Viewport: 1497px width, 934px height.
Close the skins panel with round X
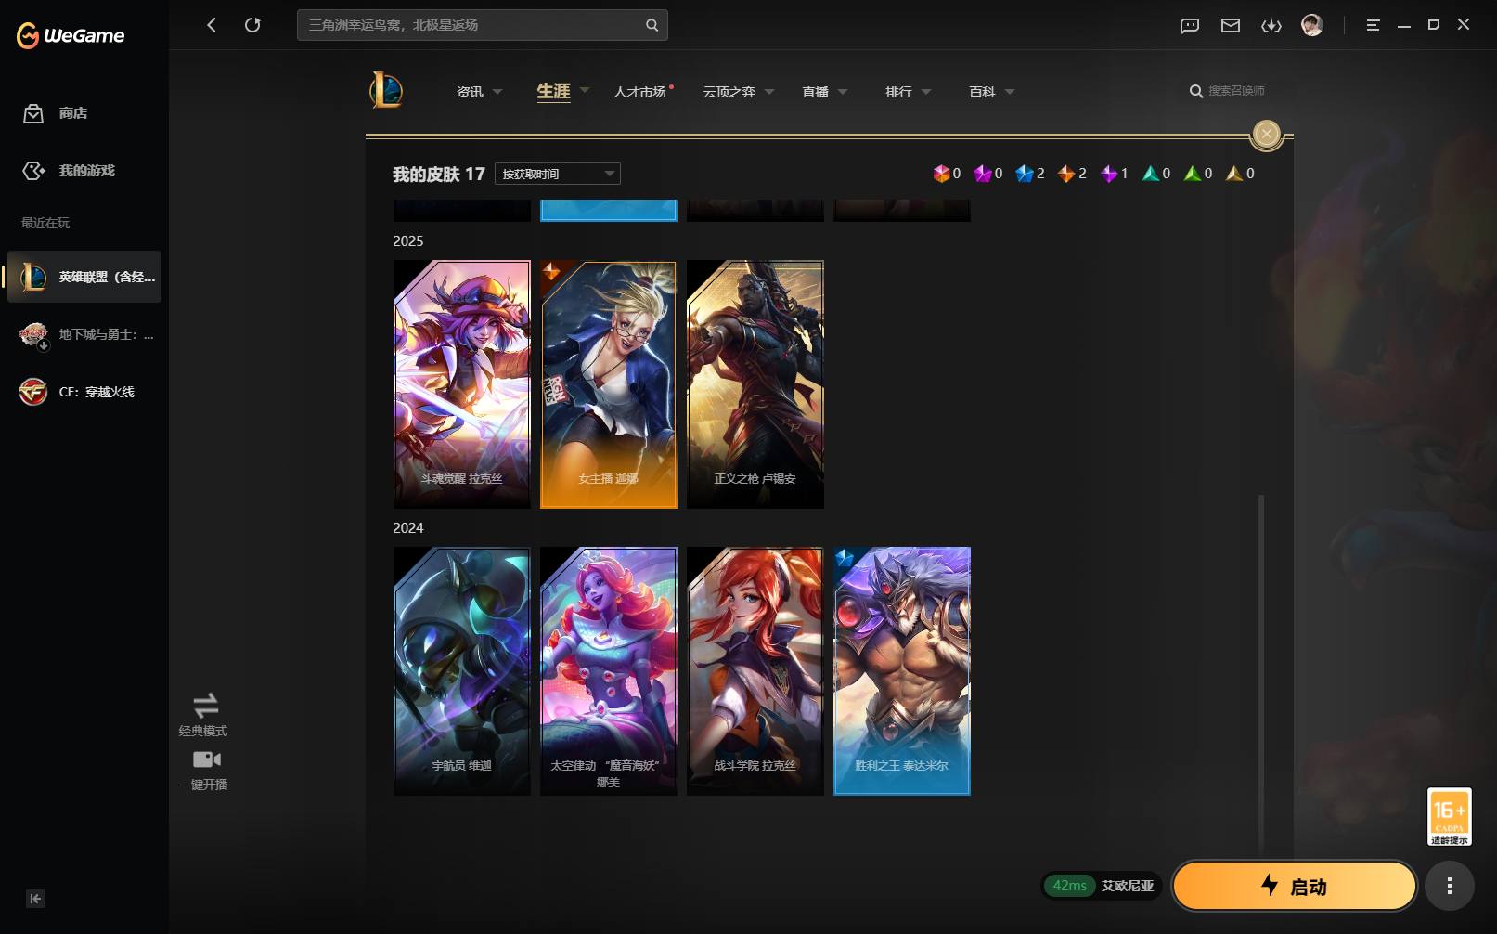(1267, 134)
